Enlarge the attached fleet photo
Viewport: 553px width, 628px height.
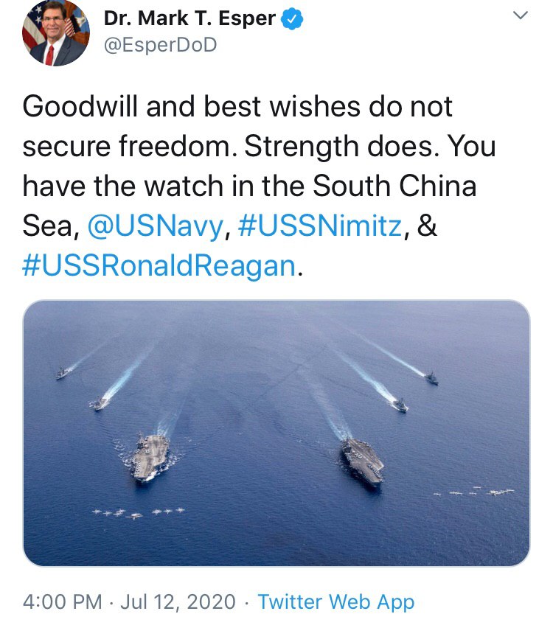pos(276,433)
